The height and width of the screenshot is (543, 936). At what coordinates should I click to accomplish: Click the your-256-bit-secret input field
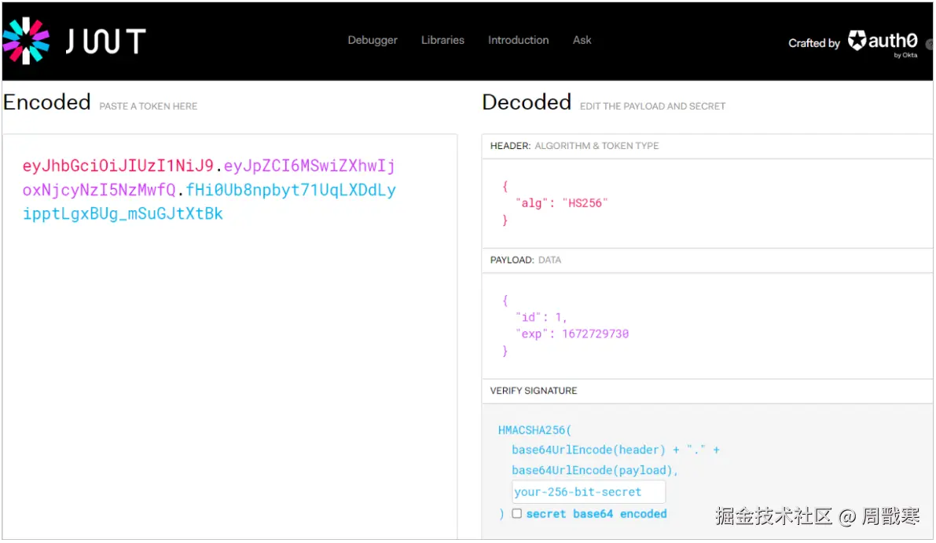588,492
